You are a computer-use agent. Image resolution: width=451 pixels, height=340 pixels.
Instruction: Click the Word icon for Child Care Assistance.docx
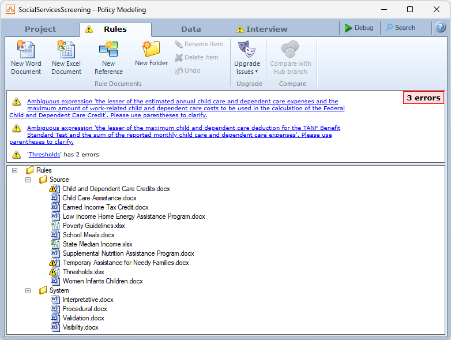pos(55,198)
